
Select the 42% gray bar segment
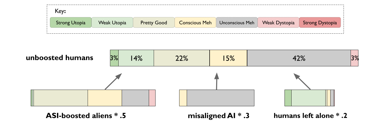pos(299,58)
